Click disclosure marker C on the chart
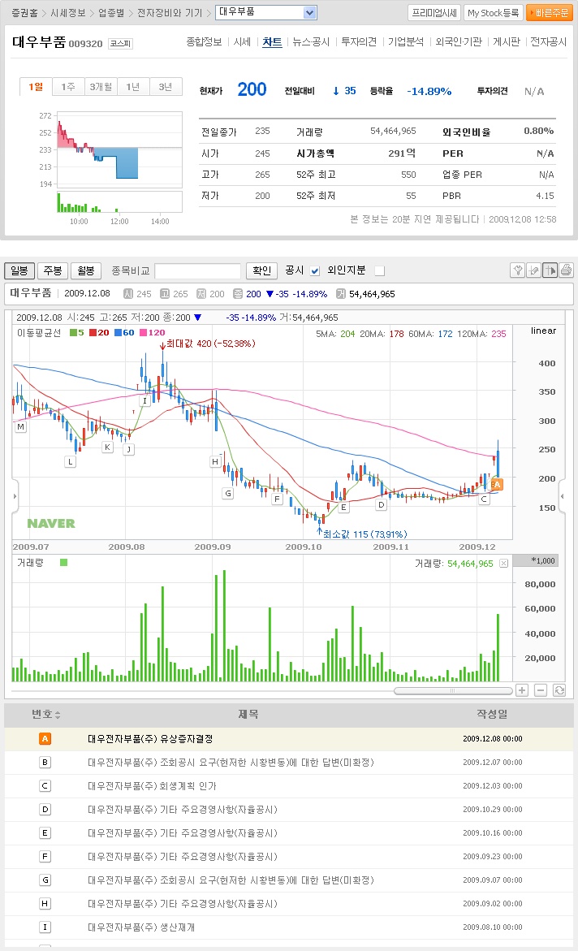 click(483, 499)
